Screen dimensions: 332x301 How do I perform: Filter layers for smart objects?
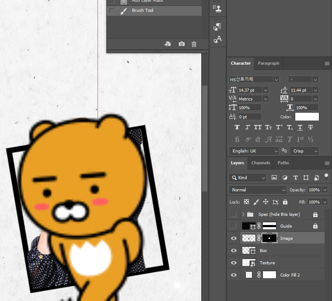tap(317, 178)
